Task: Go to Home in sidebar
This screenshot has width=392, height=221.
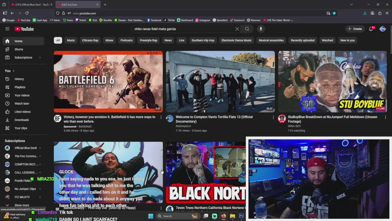Action: coord(23,41)
